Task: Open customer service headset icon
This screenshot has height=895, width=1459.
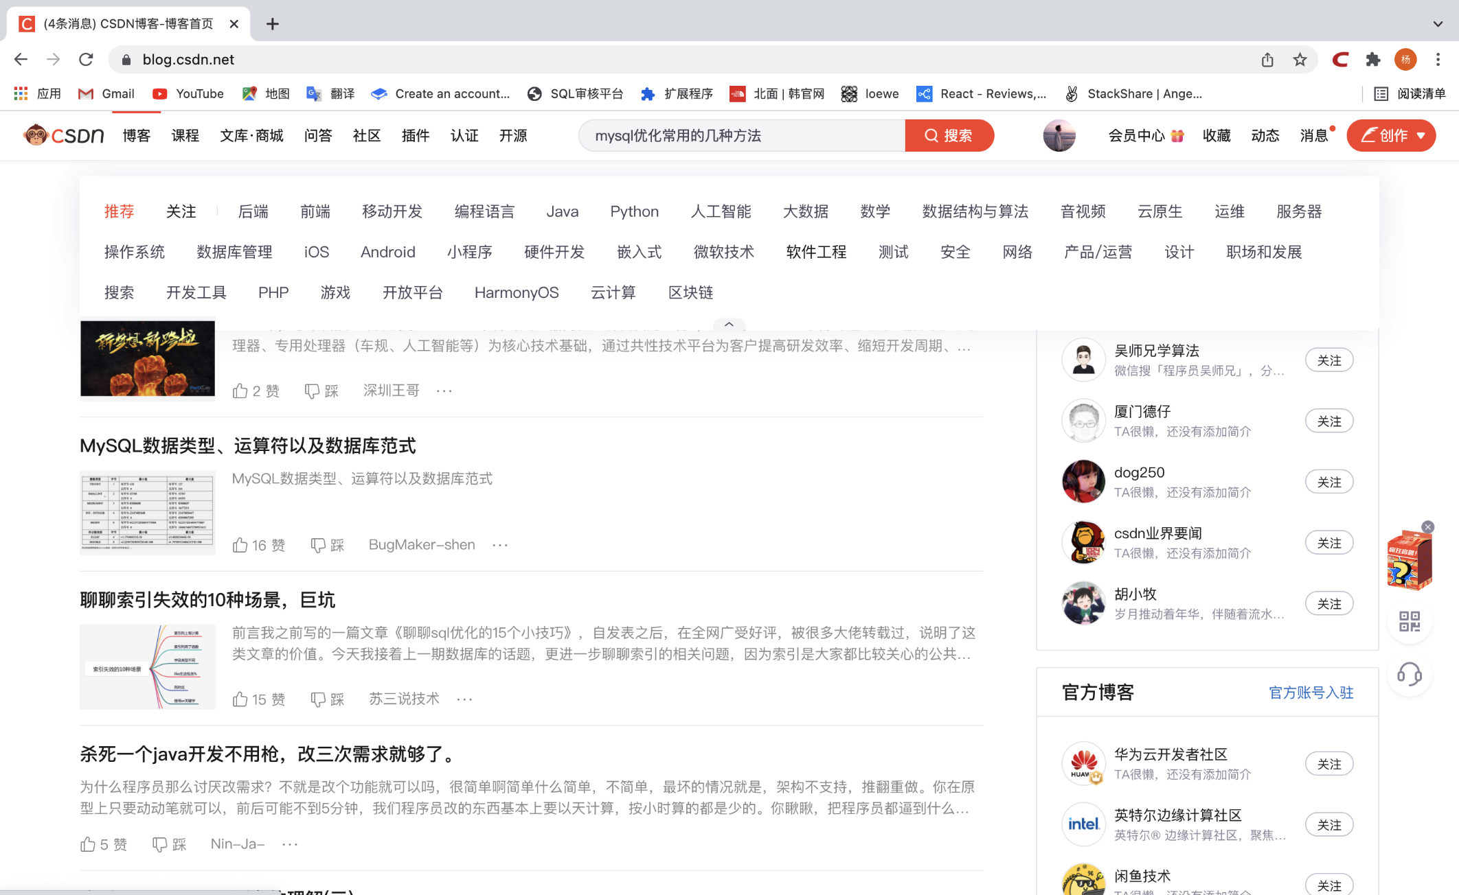Action: [x=1409, y=675]
